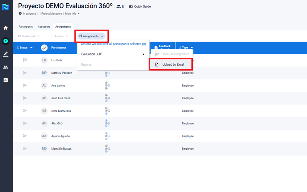307x192 pixels.
Task: Open the Assignments dropdown button
Action: tap(92, 36)
